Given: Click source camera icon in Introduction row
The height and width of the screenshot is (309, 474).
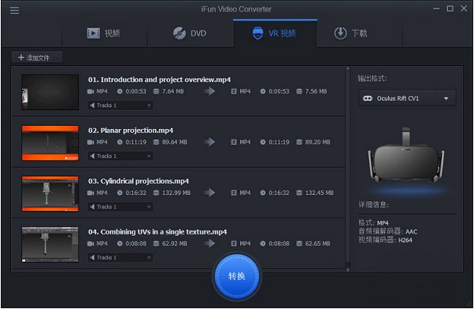Looking at the screenshot, I should point(91,91).
